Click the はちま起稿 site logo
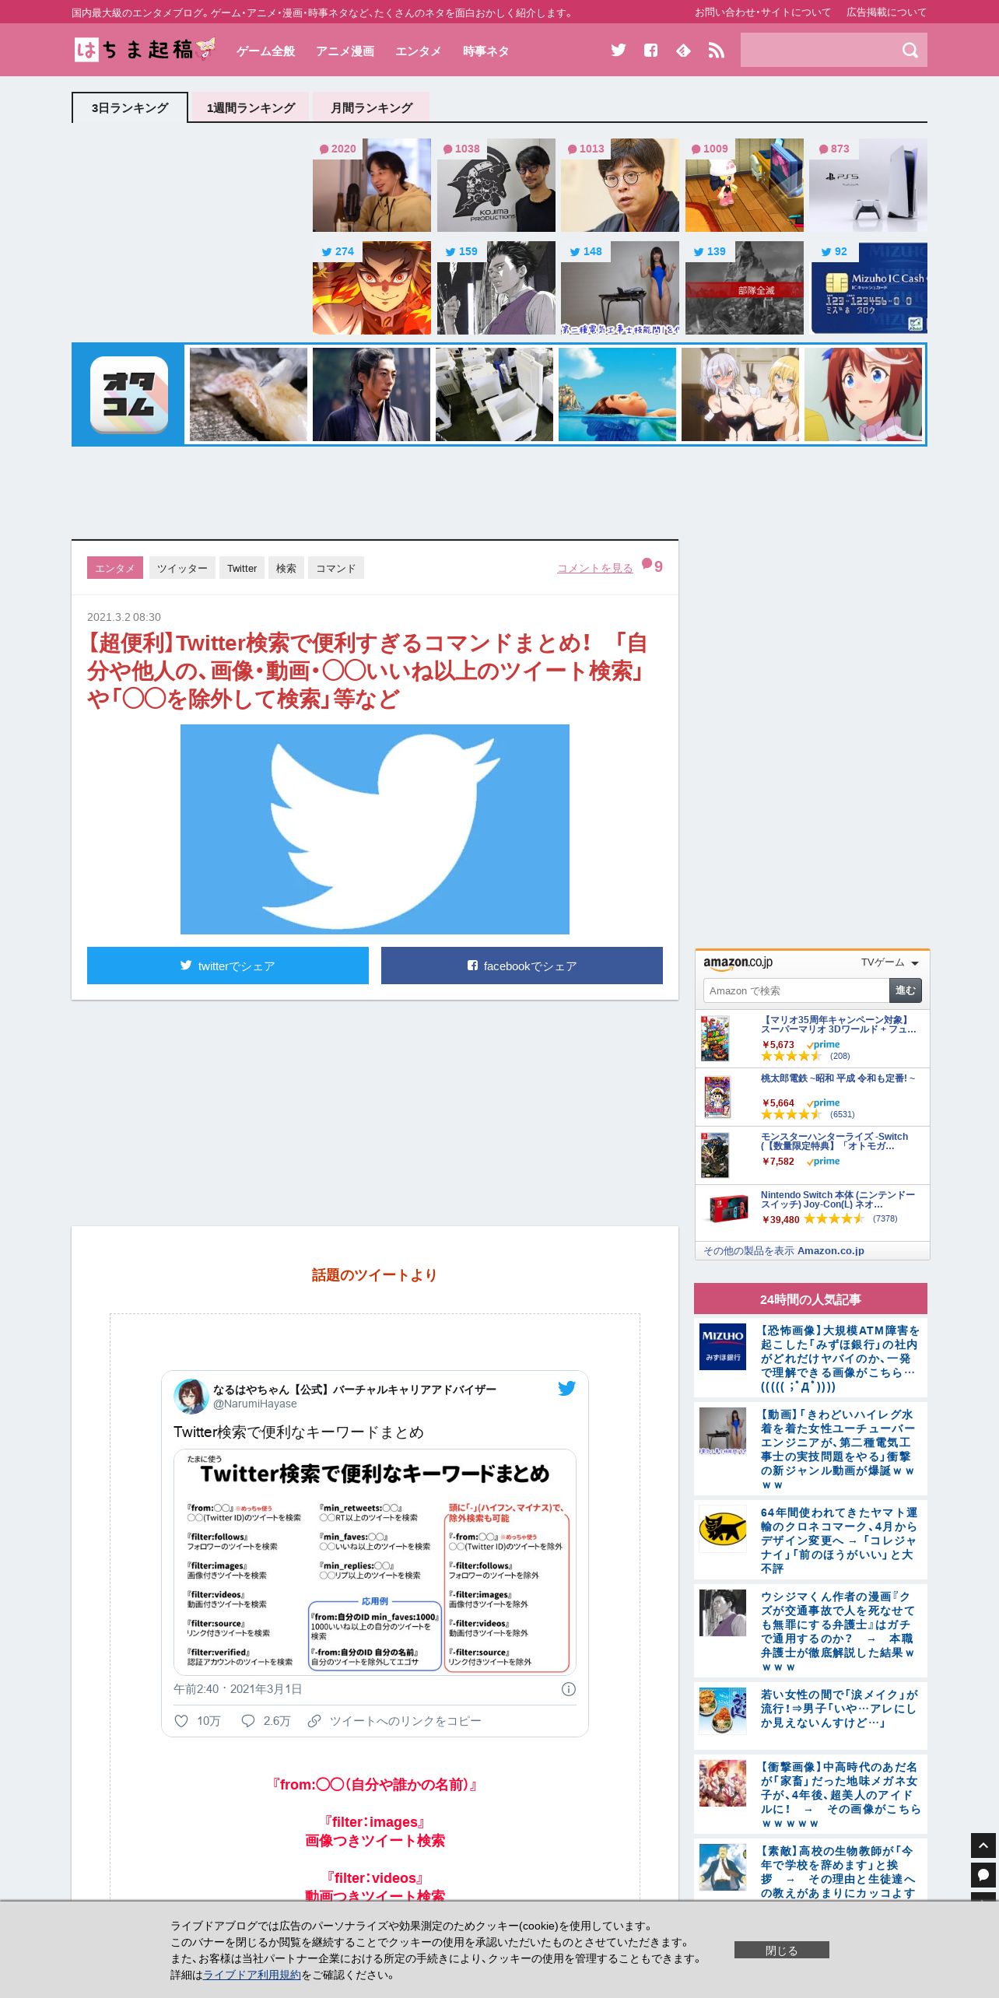This screenshot has height=1998, width=999. [x=145, y=50]
